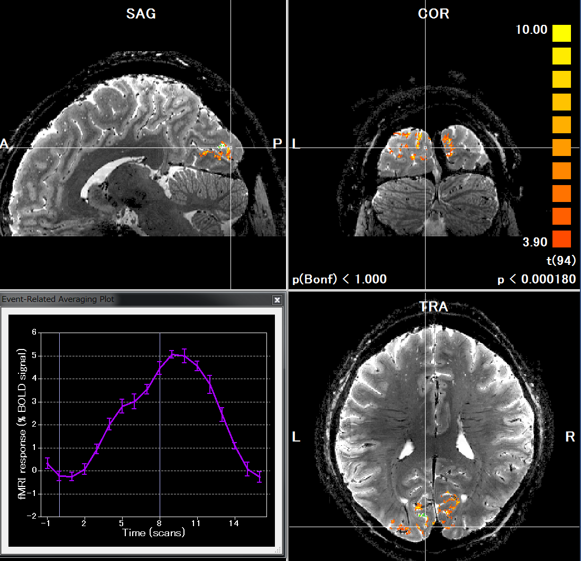Click the TRA view label
This screenshot has width=581, height=561.
(x=433, y=306)
